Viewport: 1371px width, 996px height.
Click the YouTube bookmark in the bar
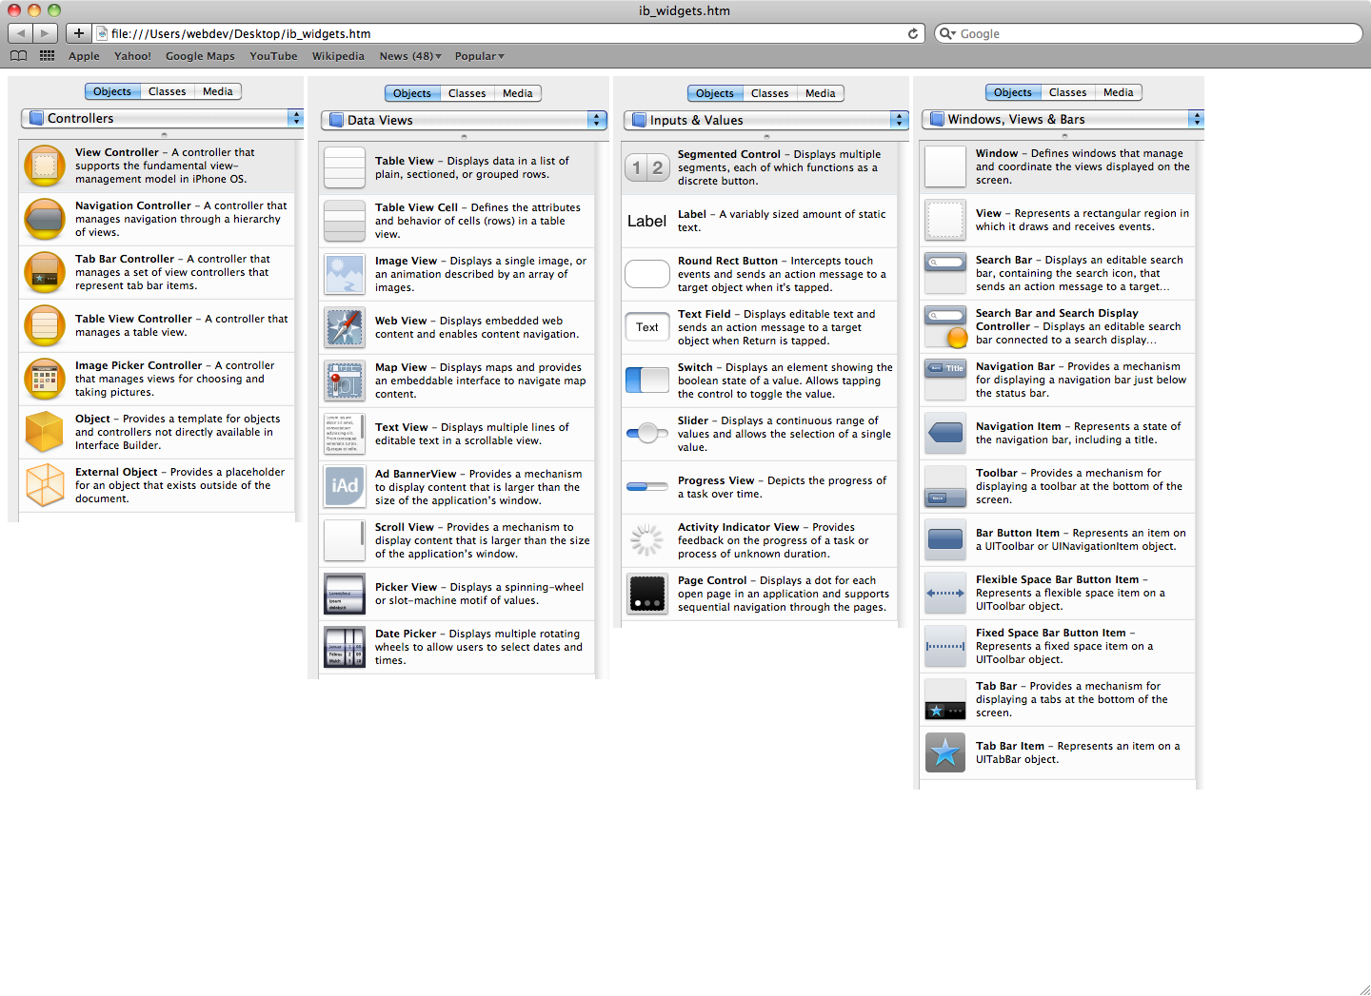click(x=273, y=56)
